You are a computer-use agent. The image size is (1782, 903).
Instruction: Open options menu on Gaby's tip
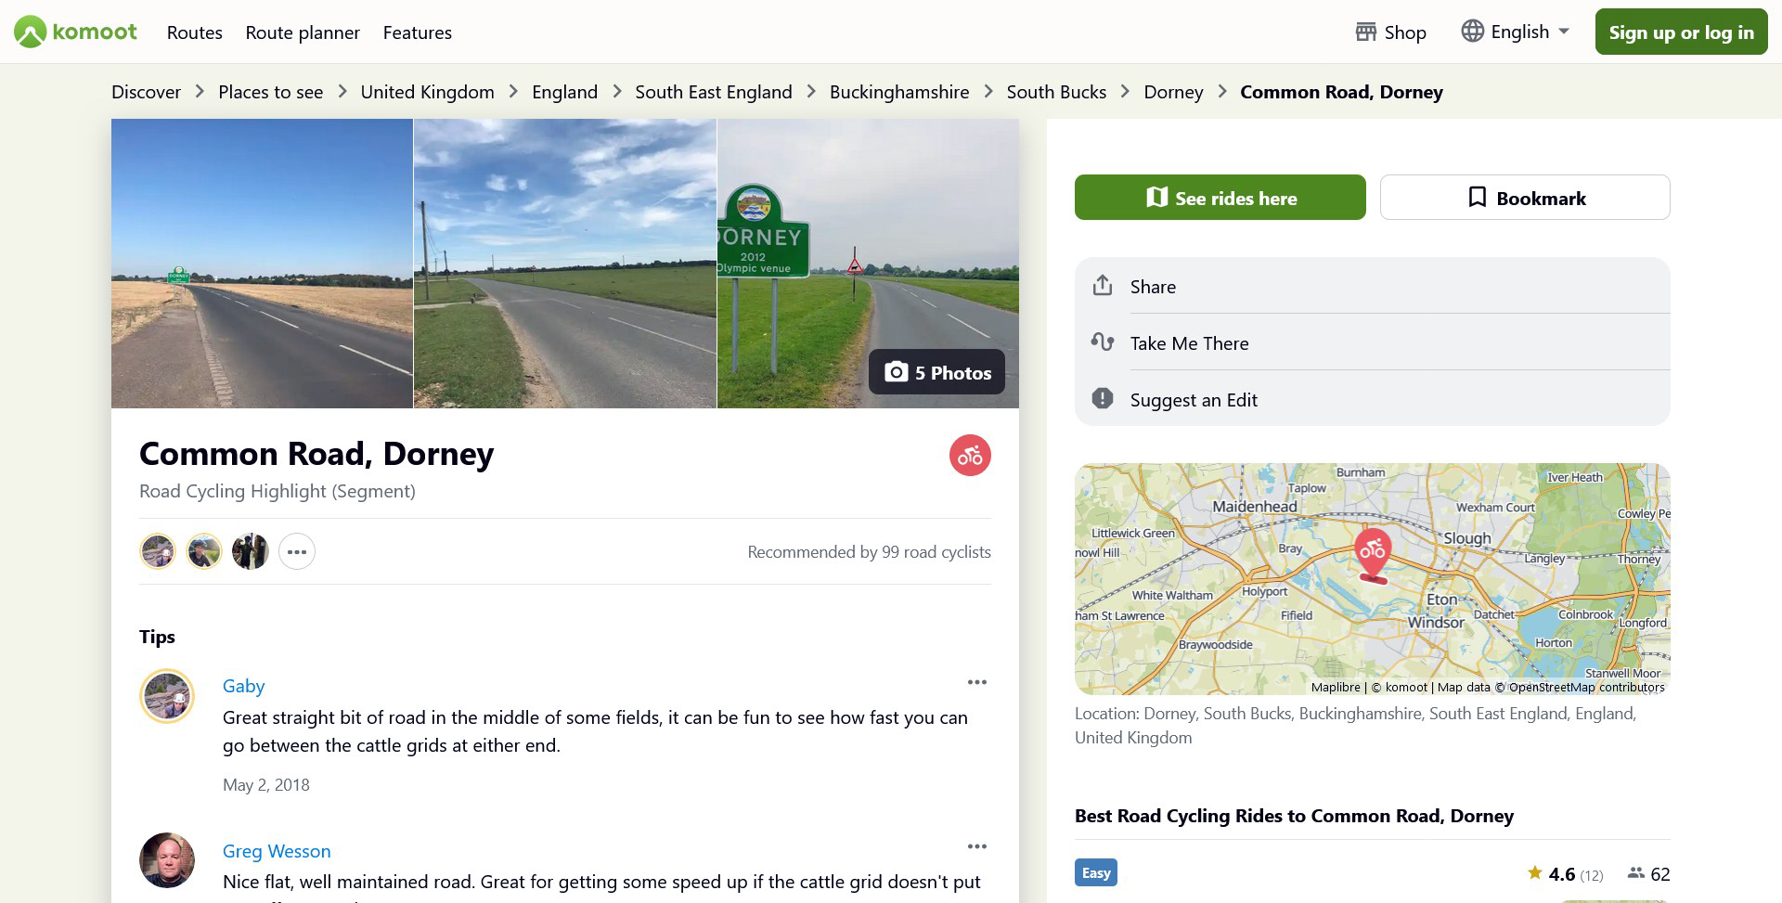click(x=976, y=682)
